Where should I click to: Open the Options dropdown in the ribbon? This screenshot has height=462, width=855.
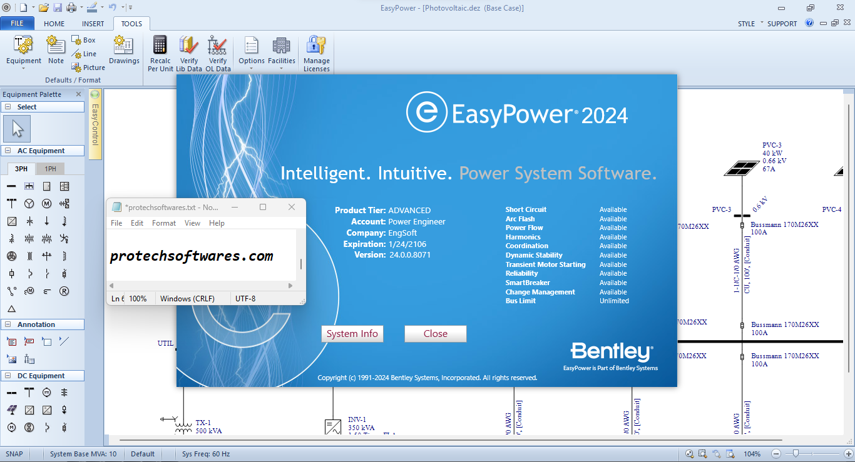click(252, 54)
